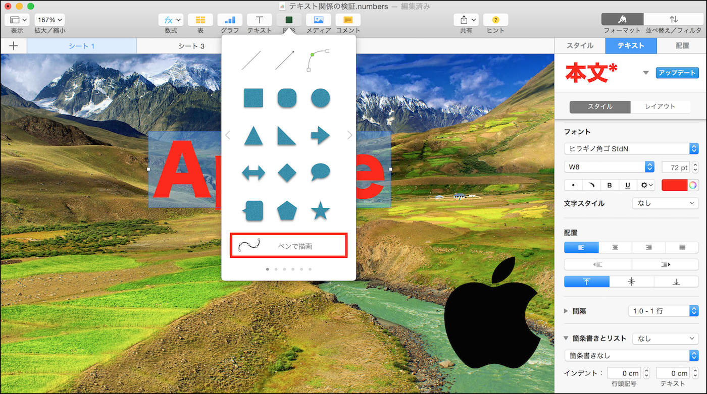707x394 pixels.
Task: Open the font family dropdown
Action: tap(631, 149)
